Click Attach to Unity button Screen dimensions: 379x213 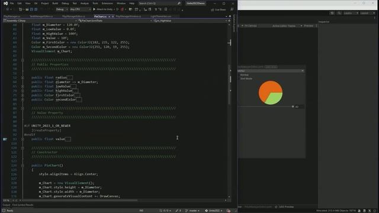click(102, 9)
